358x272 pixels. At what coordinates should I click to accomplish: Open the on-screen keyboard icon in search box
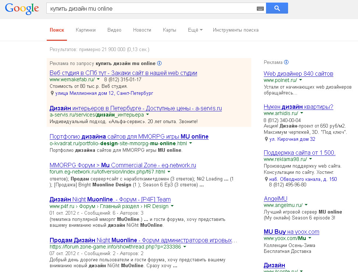(x=260, y=9)
